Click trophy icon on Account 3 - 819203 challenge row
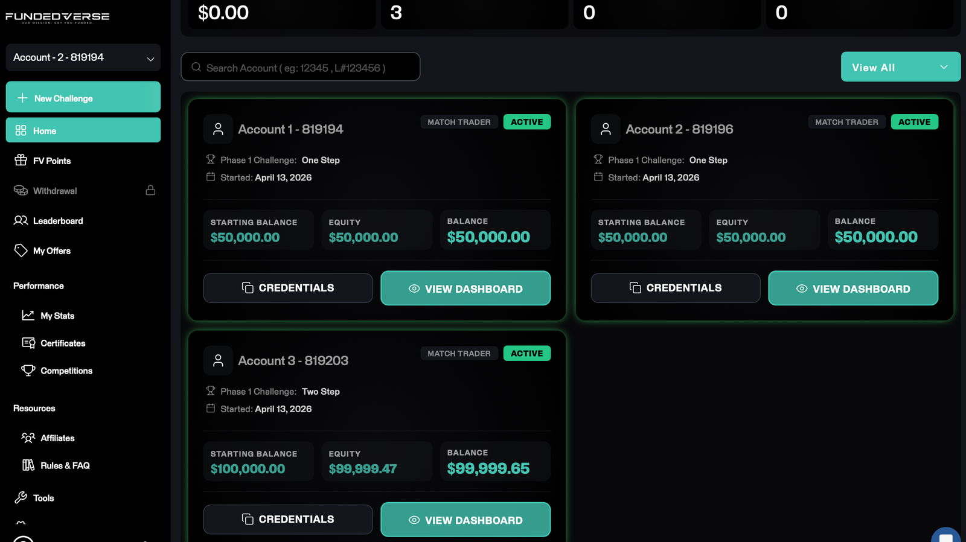 pos(211,391)
